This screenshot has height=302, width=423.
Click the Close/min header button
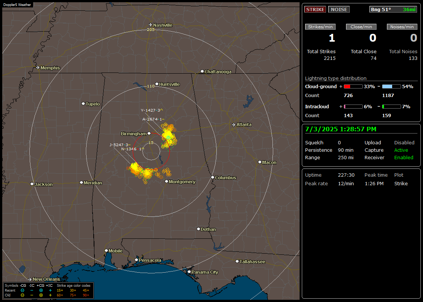click(x=361, y=27)
